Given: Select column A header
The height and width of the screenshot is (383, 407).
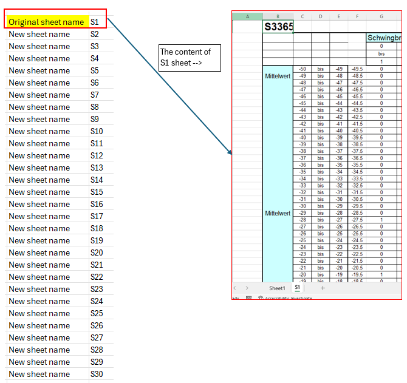Looking at the screenshot, I should tap(247, 16).
